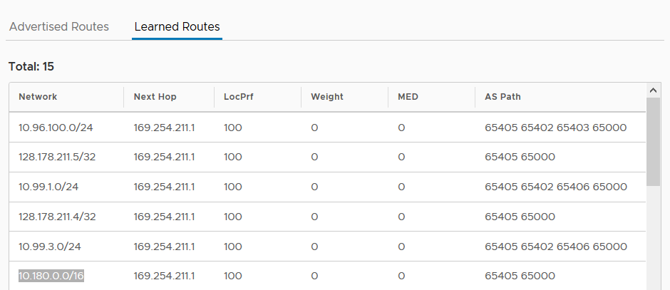Click AS path 65405 65402 65403 65000
This screenshot has height=290, width=670.
[555, 128]
